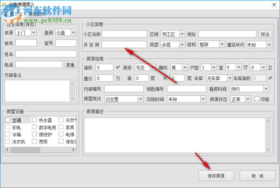This screenshot has width=280, height=188.
Task: Open the 朝向 dropdown showing 南
Action: pos(179,67)
